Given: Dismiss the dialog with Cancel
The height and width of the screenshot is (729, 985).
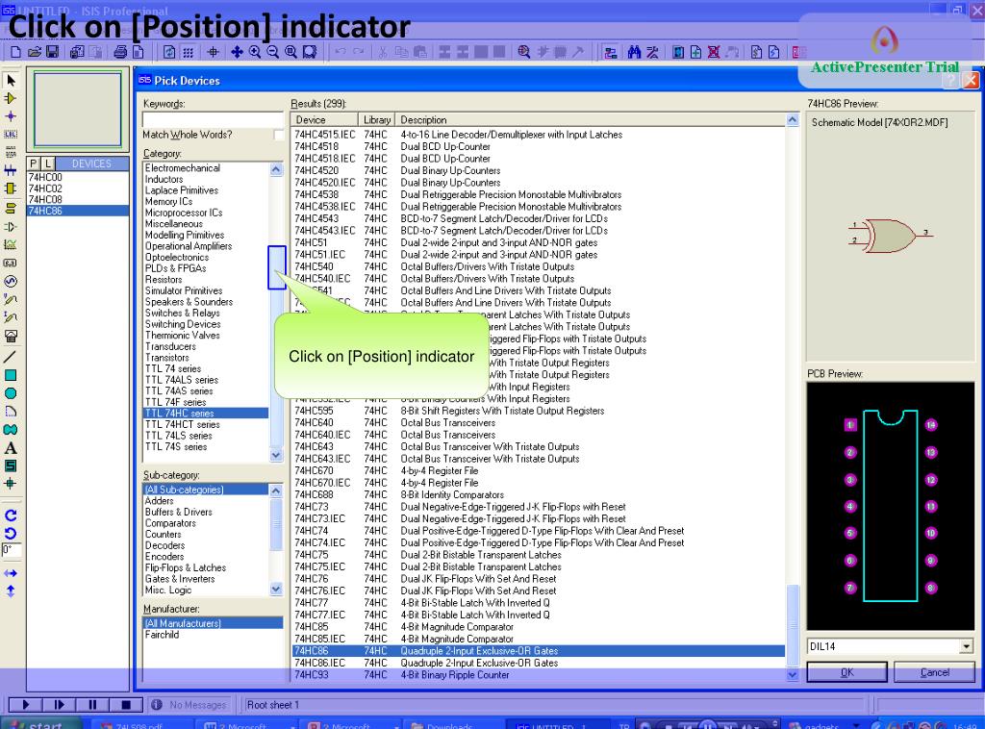Looking at the screenshot, I should [x=934, y=672].
